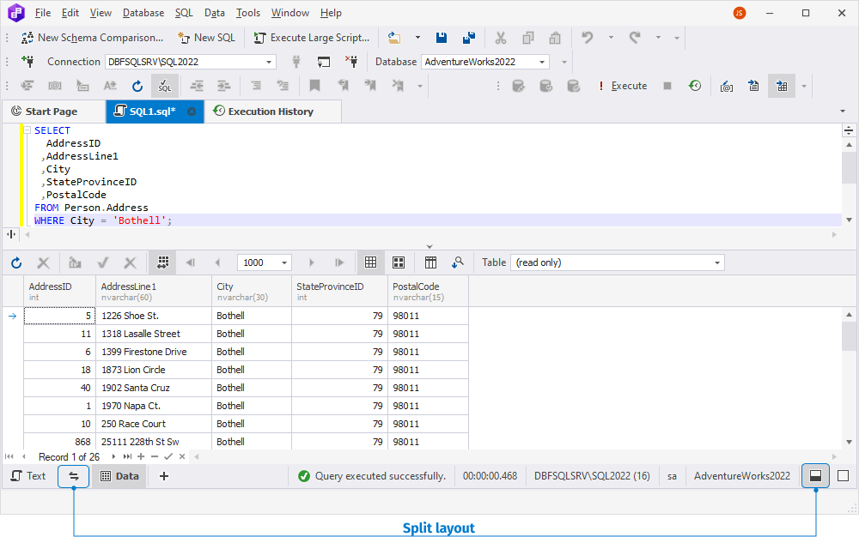
Task: Click the refresh icon in SQL toolbar
Action: click(x=137, y=86)
